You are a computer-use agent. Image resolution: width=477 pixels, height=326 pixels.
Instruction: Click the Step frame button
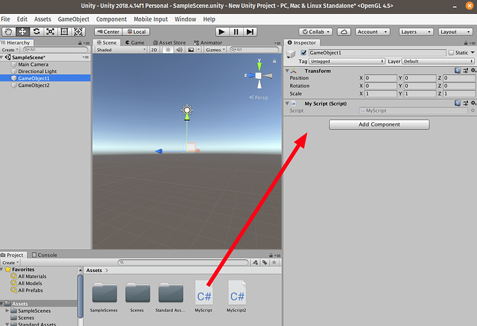point(250,32)
